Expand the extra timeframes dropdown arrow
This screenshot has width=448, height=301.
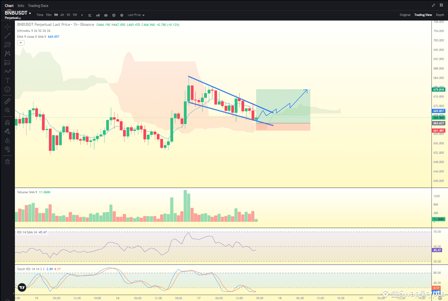click(82, 15)
